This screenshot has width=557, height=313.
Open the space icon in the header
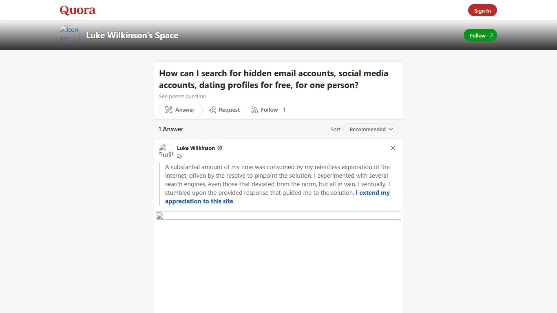tap(69, 35)
